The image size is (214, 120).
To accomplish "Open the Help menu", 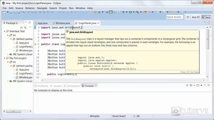I will 90,8.
